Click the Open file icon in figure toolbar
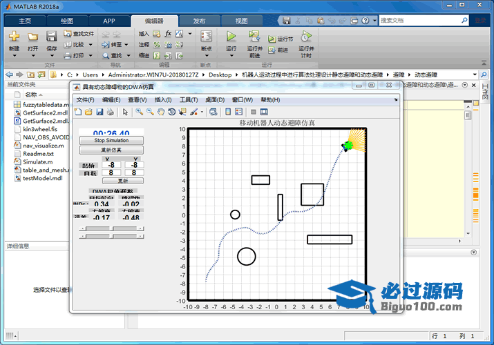The width and height of the screenshot is (494, 345). pos(88,112)
